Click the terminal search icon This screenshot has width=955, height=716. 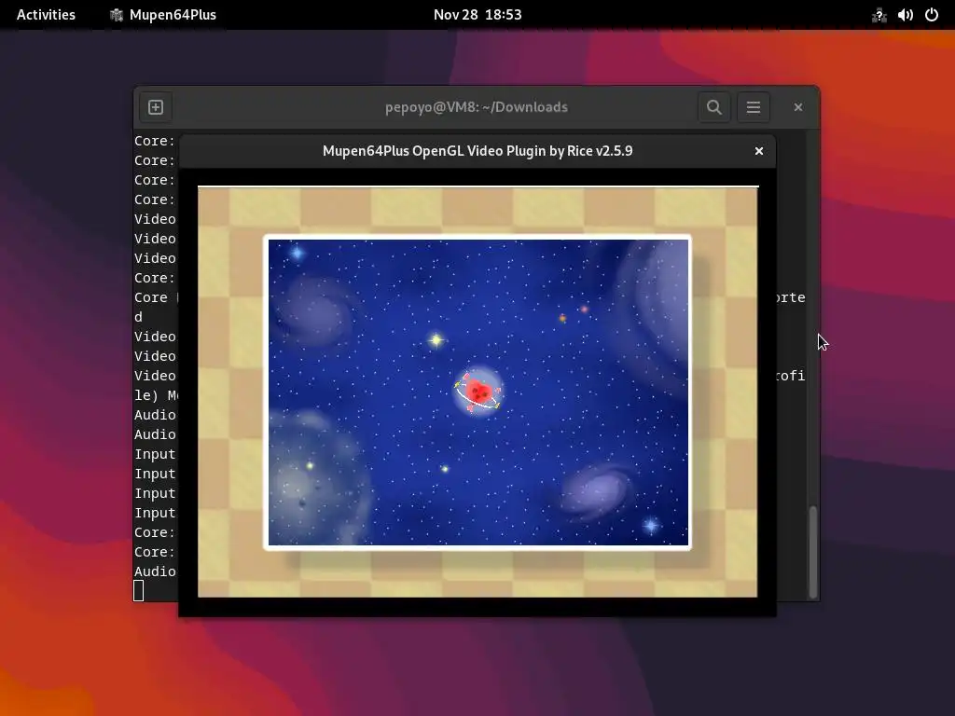pyautogui.click(x=713, y=107)
